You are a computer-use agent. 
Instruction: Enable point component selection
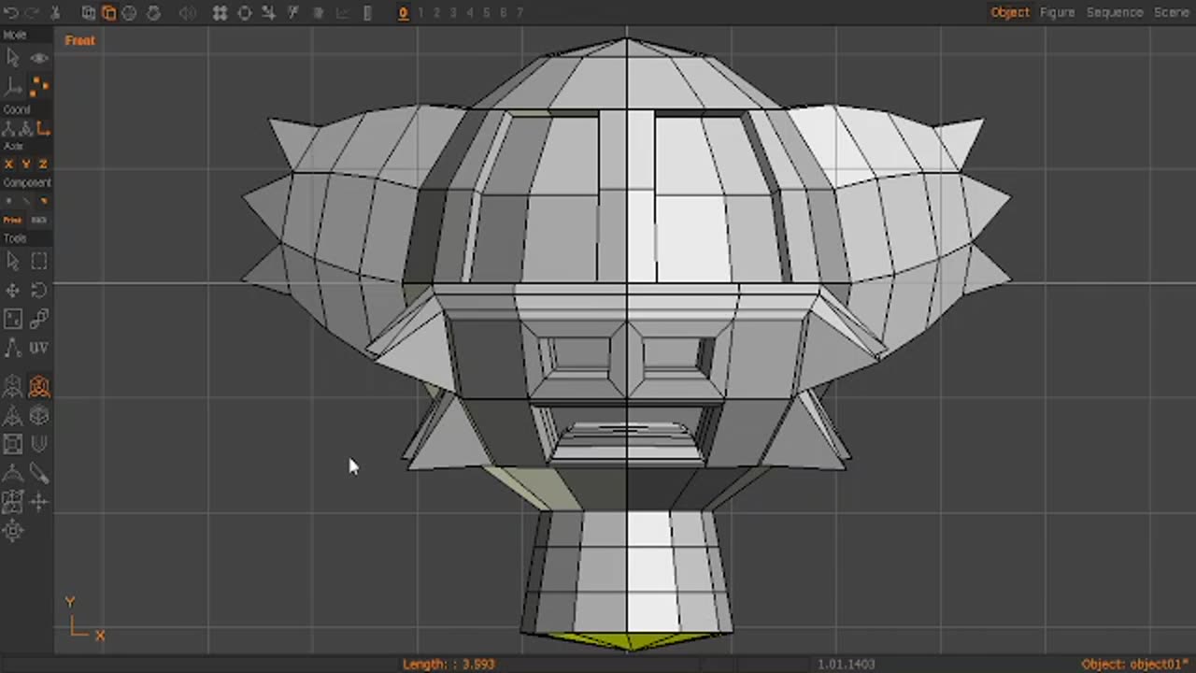coord(9,201)
